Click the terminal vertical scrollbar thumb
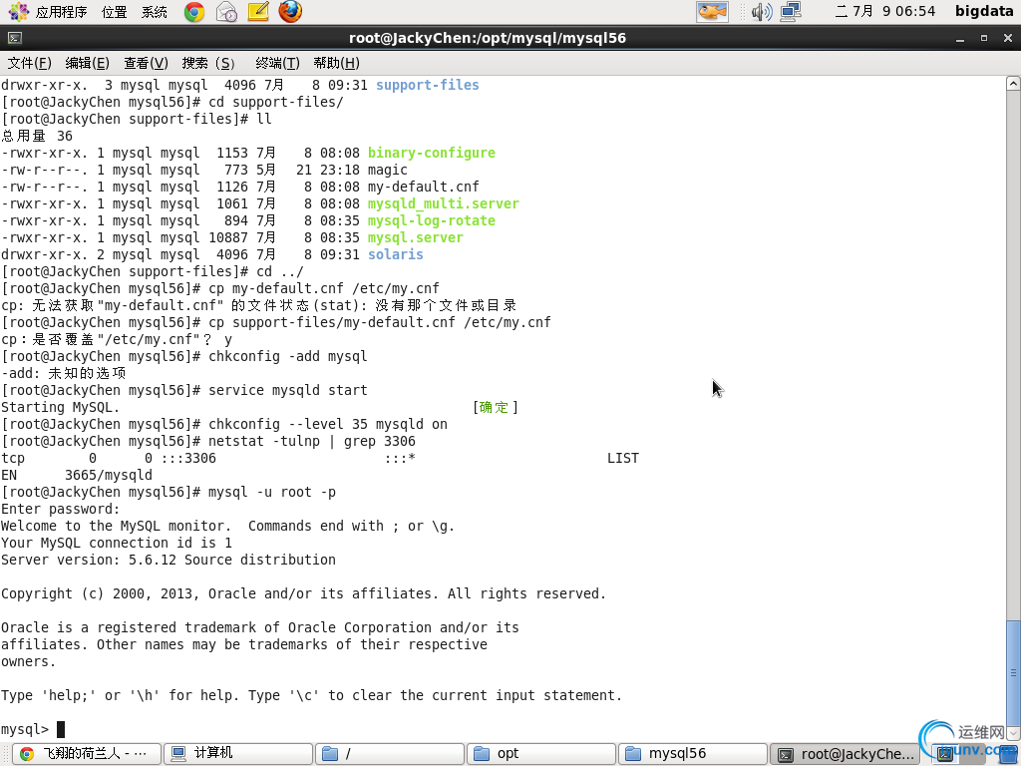This screenshot has height=766, width=1021. click(x=1013, y=672)
